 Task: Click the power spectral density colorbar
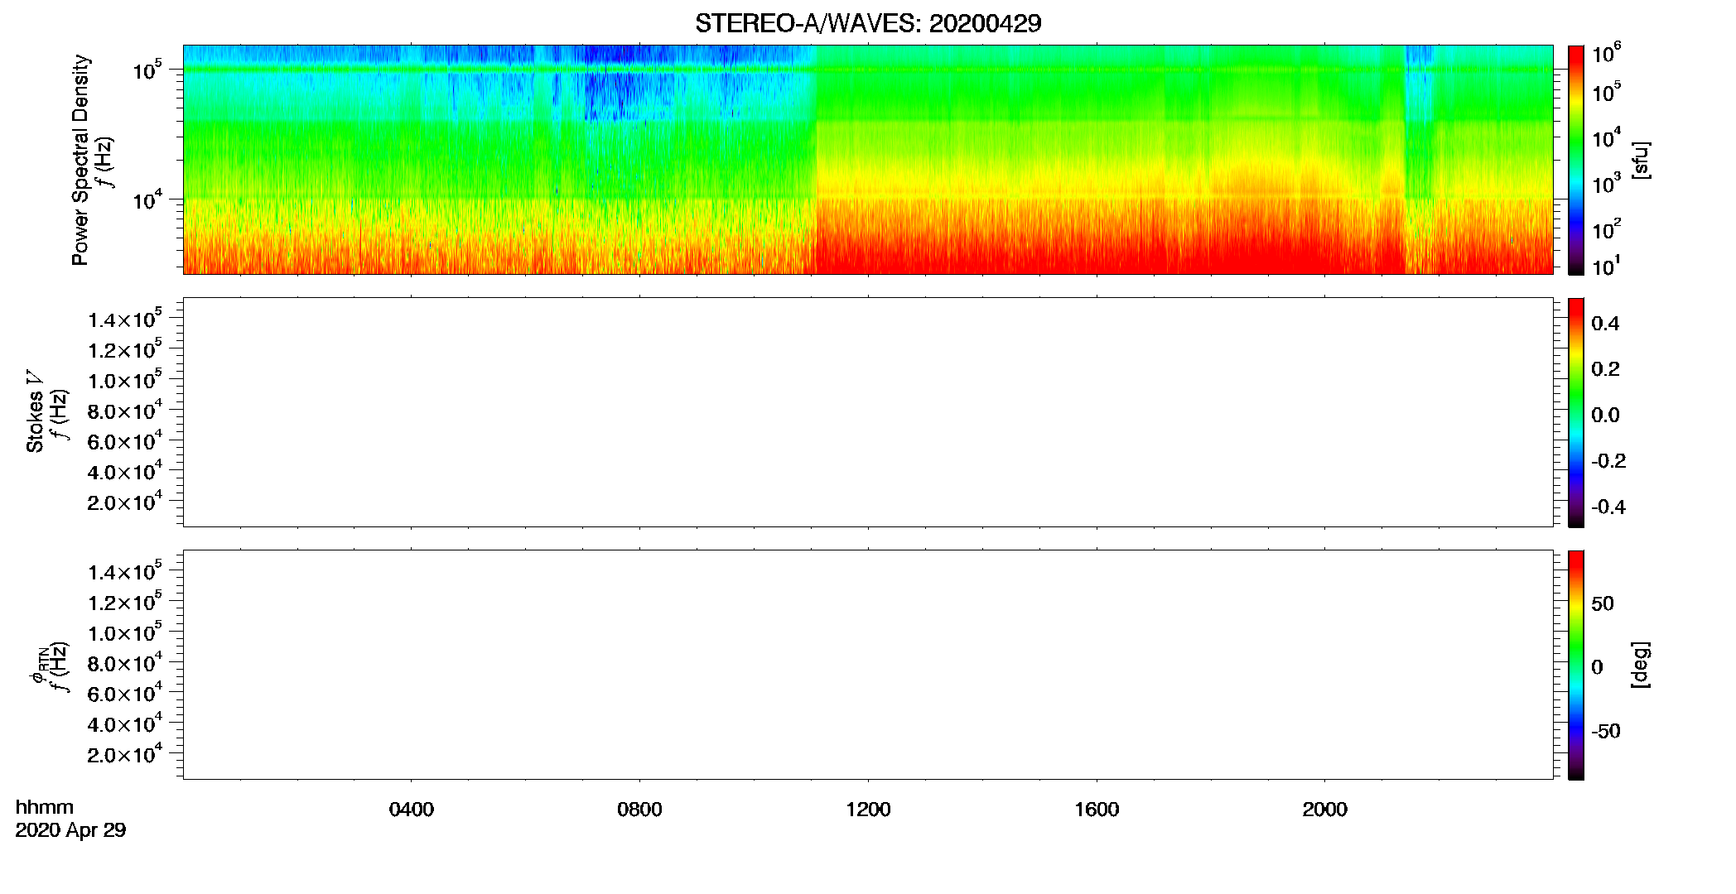(x=1576, y=160)
